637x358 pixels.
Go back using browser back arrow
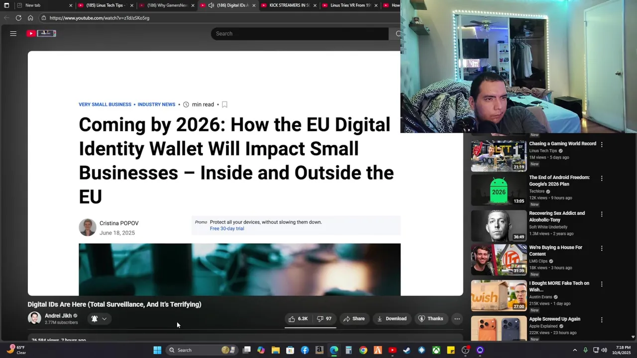coord(6,18)
